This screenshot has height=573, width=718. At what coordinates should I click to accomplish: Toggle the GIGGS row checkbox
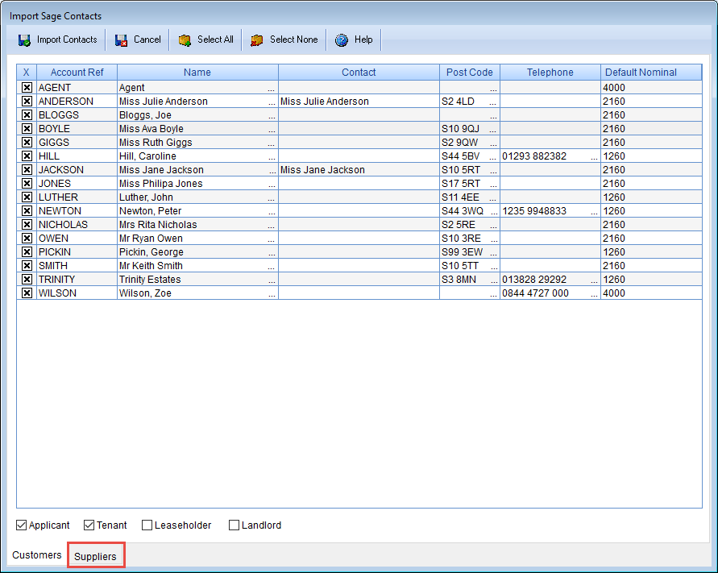click(x=27, y=143)
